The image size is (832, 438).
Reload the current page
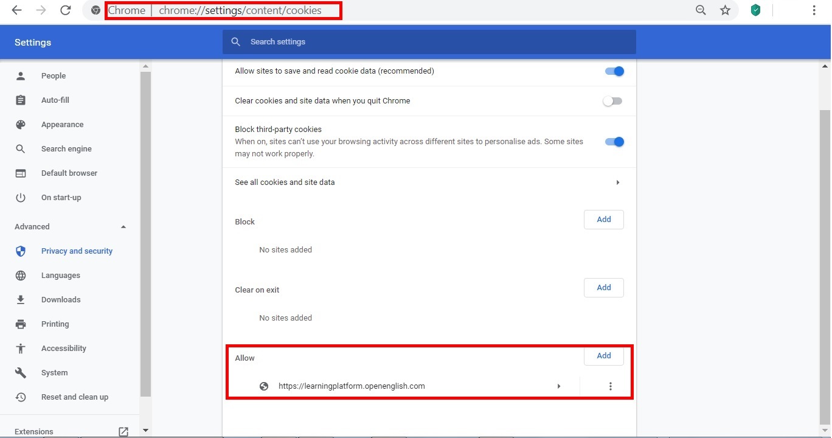[x=66, y=10]
